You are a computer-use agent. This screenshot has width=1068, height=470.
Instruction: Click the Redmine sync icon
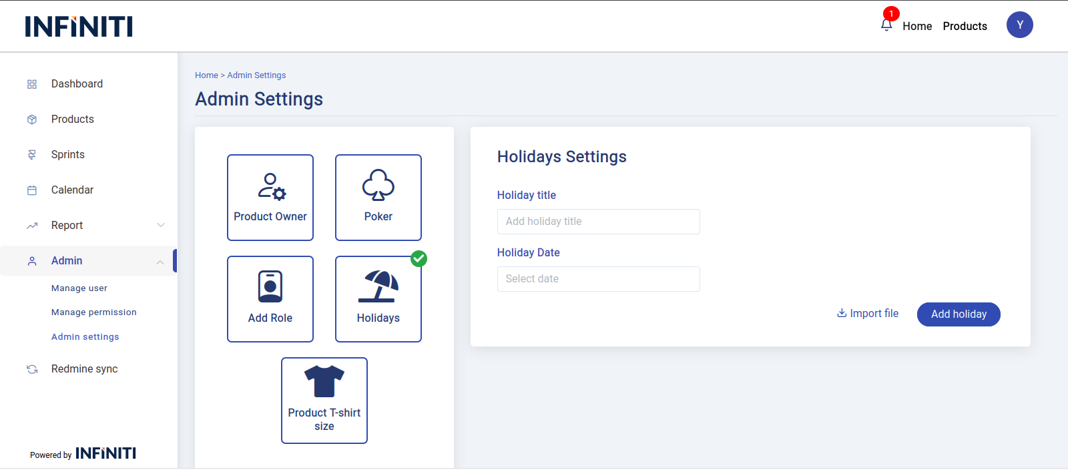[x=32, y=369]
